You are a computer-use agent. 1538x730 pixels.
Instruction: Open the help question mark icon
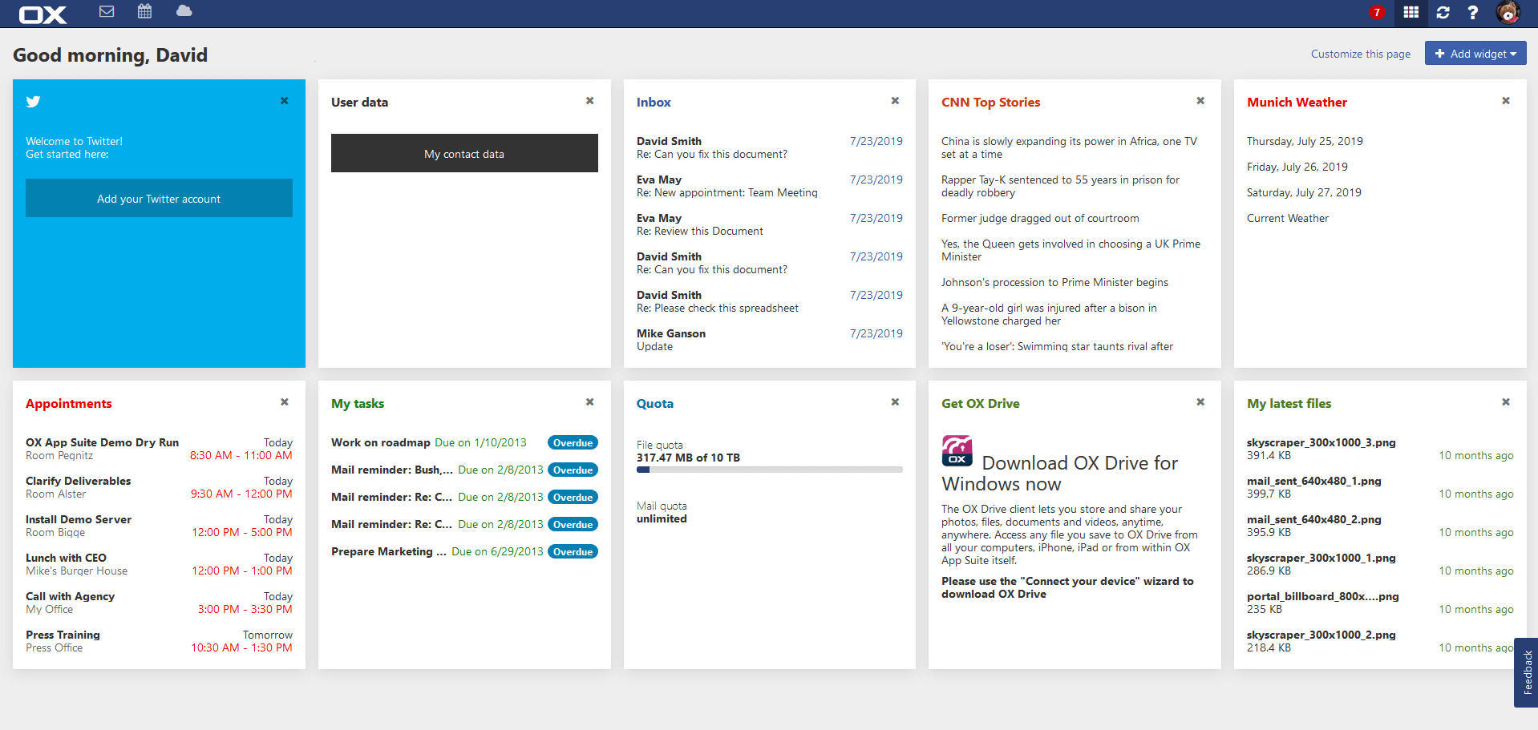click(x=1472, y=13)
